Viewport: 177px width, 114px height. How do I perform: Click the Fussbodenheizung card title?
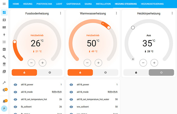pyautogui.click(x=37, y=13)
